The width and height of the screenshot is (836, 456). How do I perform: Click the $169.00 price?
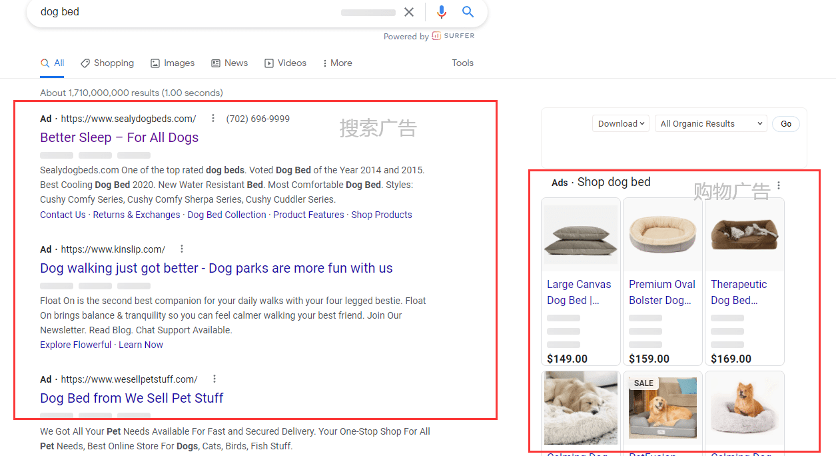tap(731, 359)
